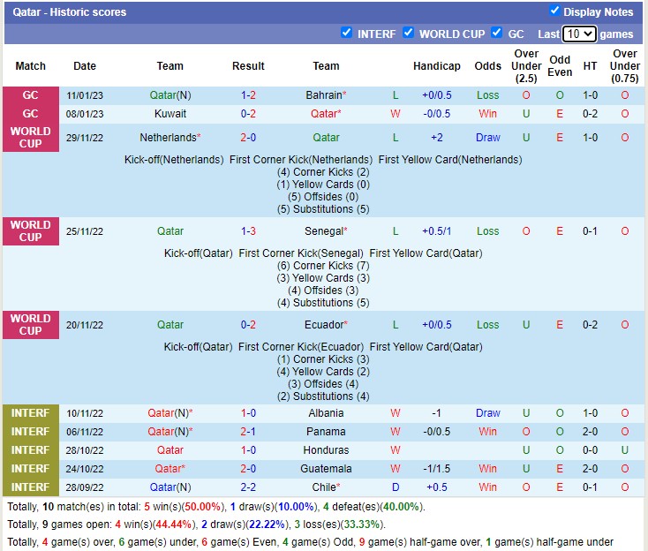
Task: Click the WORLD CUP label for 20/11/22
Action: (x=31, y=325)
